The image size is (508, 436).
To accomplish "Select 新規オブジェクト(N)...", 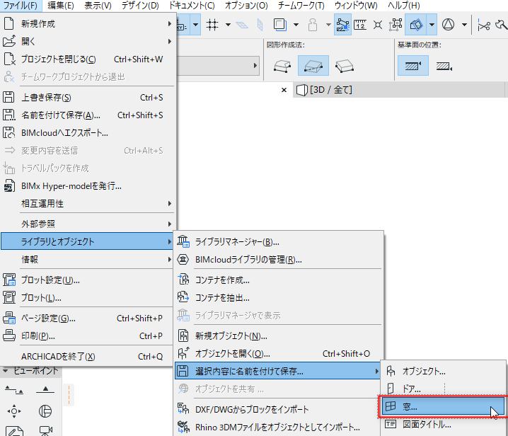I will pos(279,335).
